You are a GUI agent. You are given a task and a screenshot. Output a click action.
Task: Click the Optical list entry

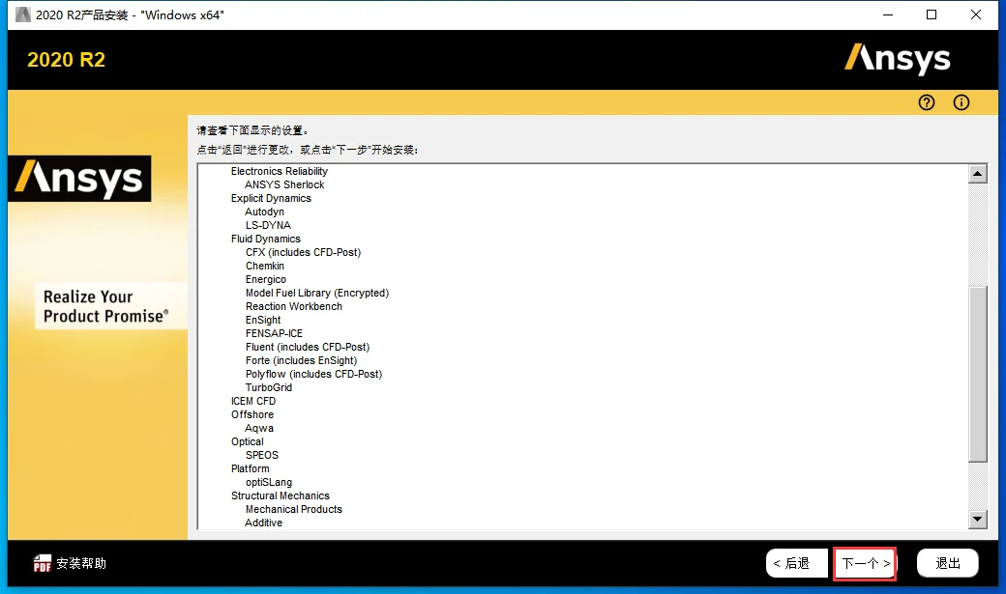pyautogui.click(x=247, y=441)
